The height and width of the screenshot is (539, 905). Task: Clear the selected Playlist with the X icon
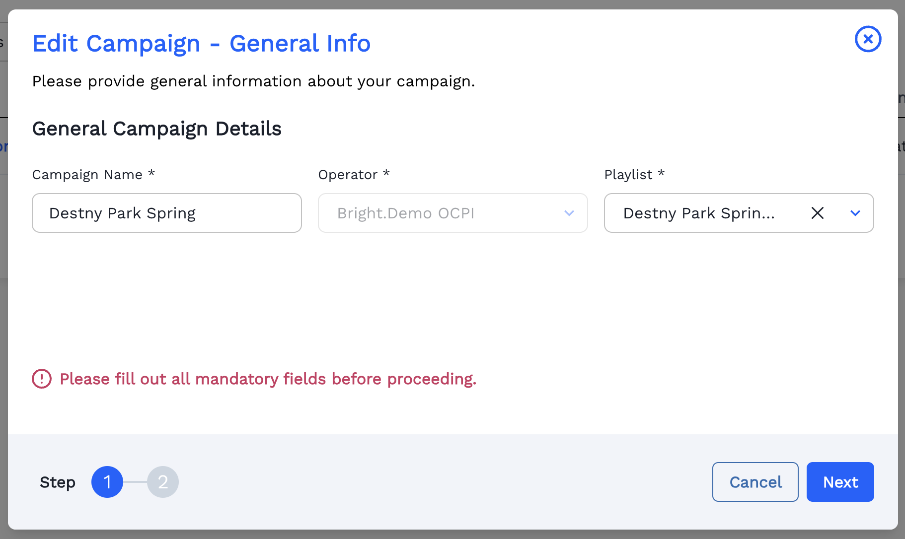(x=817, y=213)
